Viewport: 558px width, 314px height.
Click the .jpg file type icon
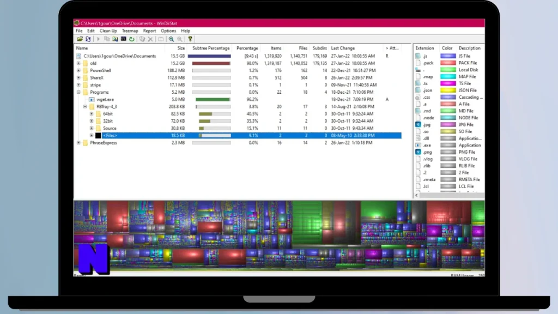pos(418,125)
